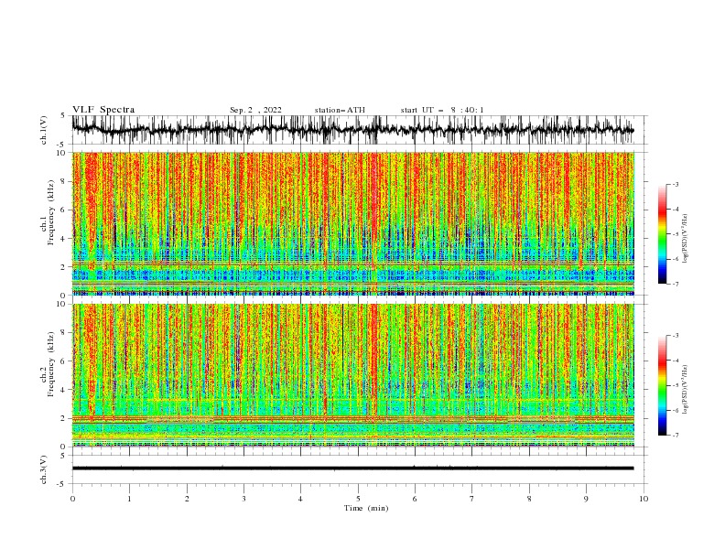725x560 pixels.
Task: Click time axis tick label "1"
Action: pyautogui.click(x=129, y=499)
